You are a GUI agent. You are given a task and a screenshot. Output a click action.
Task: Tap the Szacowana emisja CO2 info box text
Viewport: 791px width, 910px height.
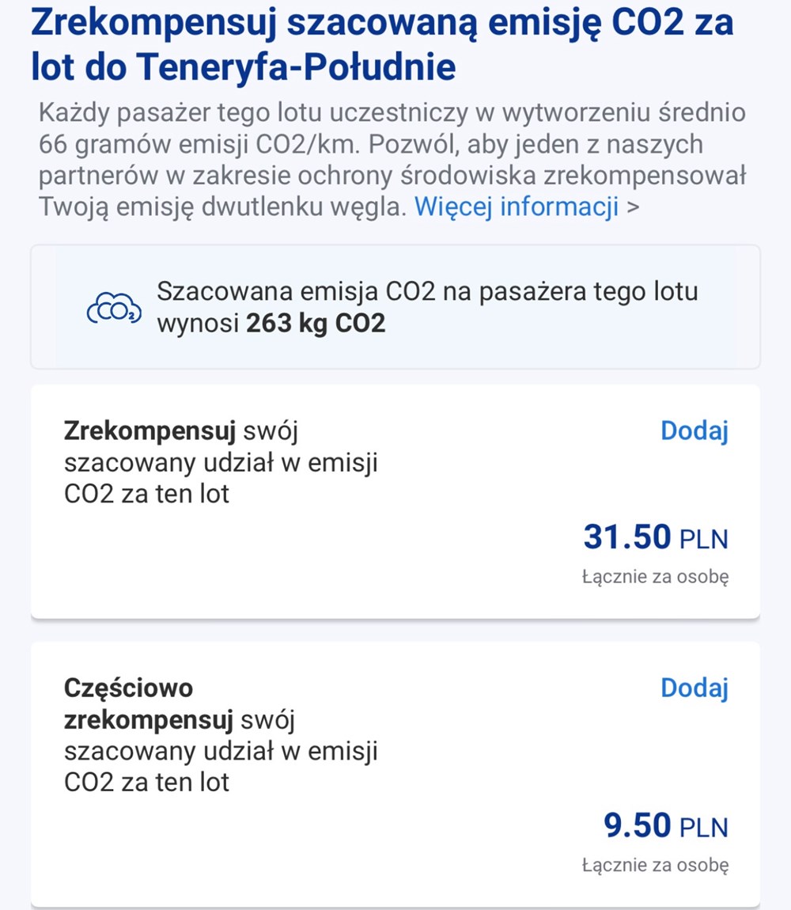(x=427, y=307)
